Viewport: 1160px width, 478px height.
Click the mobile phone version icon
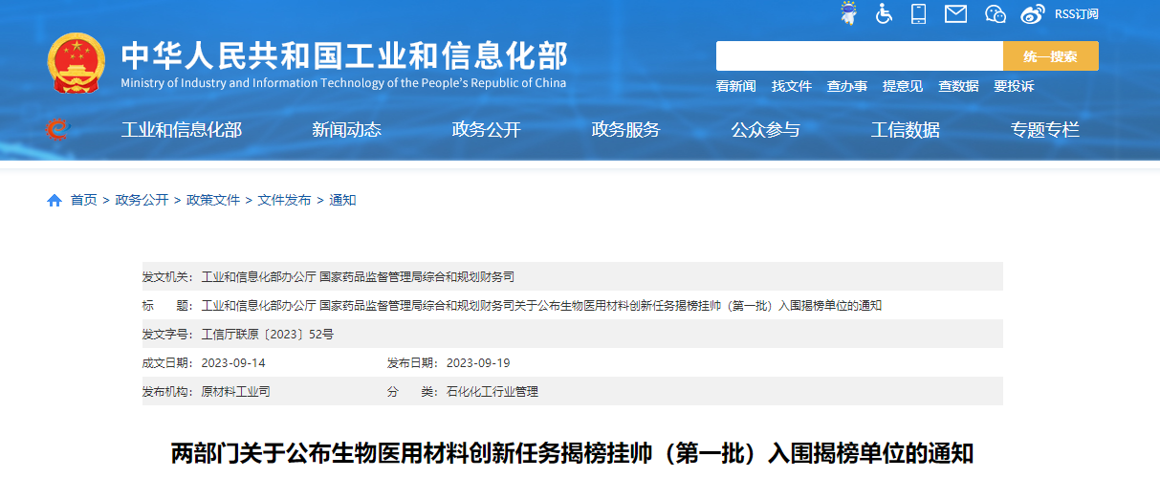click(919, 13)
